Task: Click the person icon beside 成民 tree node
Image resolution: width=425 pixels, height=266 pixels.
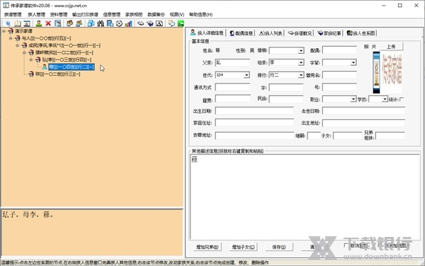Action: (24, 45)
